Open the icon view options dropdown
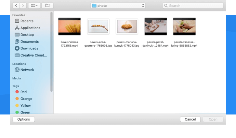Screen dimensions: 236x138 coord(34,6)
